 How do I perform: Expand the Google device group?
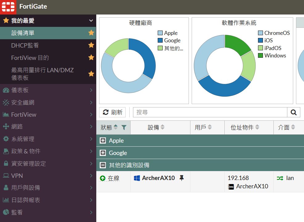pyautogui.click(x=103, y=153)
